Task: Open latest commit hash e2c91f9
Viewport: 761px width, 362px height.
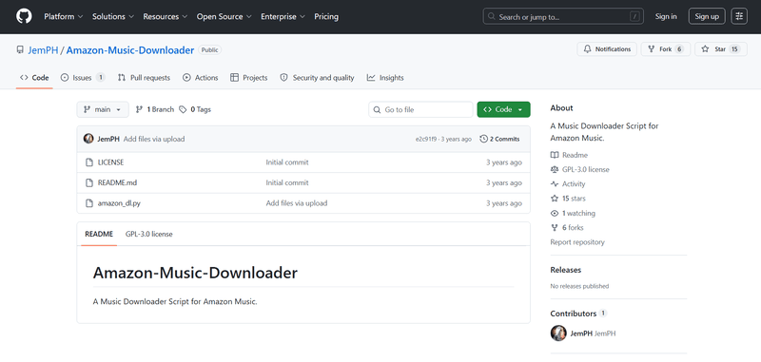Action: (x=426, y=139)
